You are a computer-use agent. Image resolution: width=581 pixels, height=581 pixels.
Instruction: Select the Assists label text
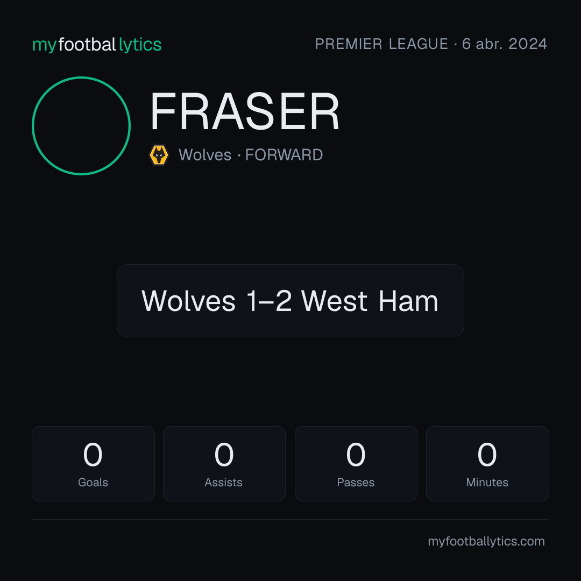tap(223, 483)
